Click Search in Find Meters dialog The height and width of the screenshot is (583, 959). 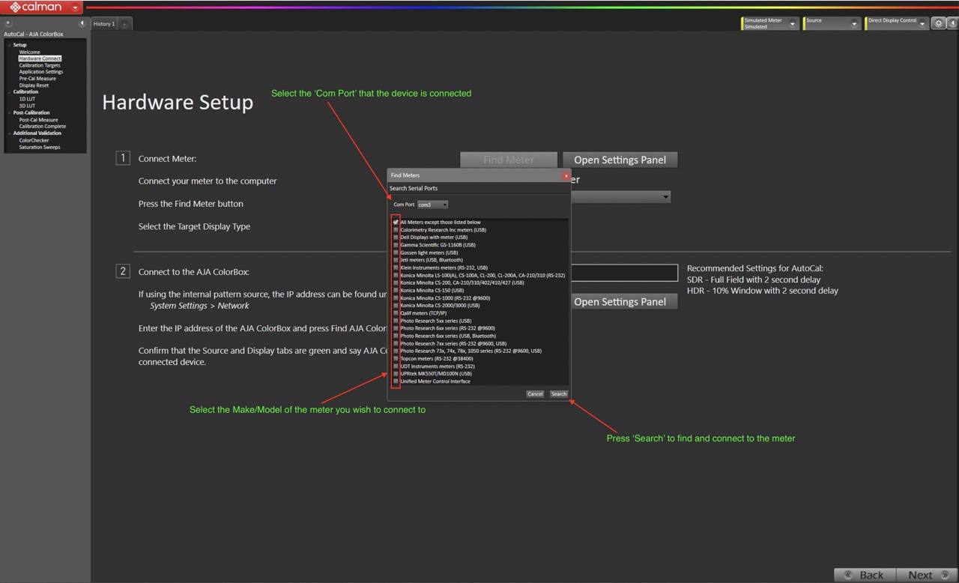(x=559, y=393)
